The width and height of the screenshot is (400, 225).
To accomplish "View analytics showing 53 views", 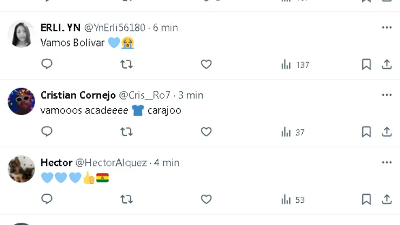I will pos(293,200).
